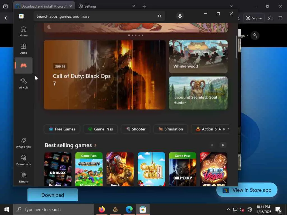This screenshot has width=287, height=215.
Task: Click the taskbar Type here to search box
Action: click(54, 209)
